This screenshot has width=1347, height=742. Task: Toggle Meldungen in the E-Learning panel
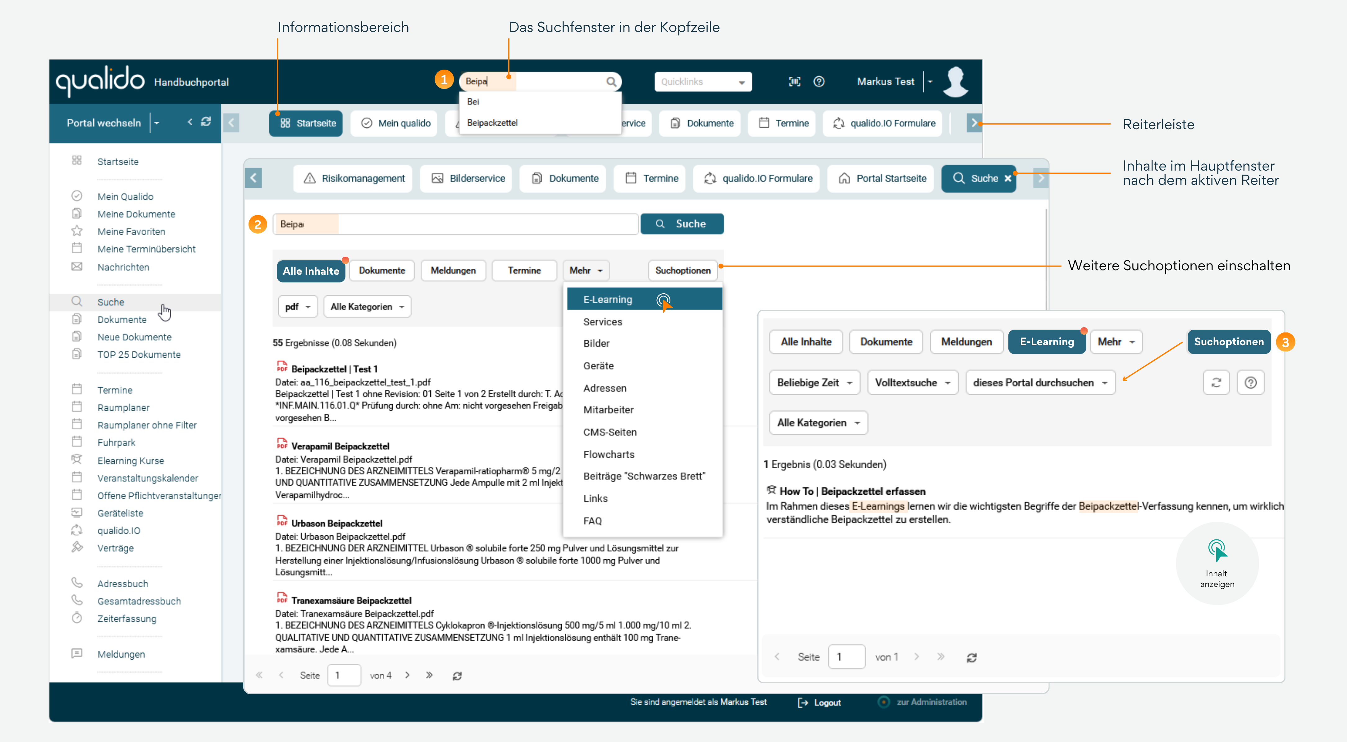pos(966,342)
